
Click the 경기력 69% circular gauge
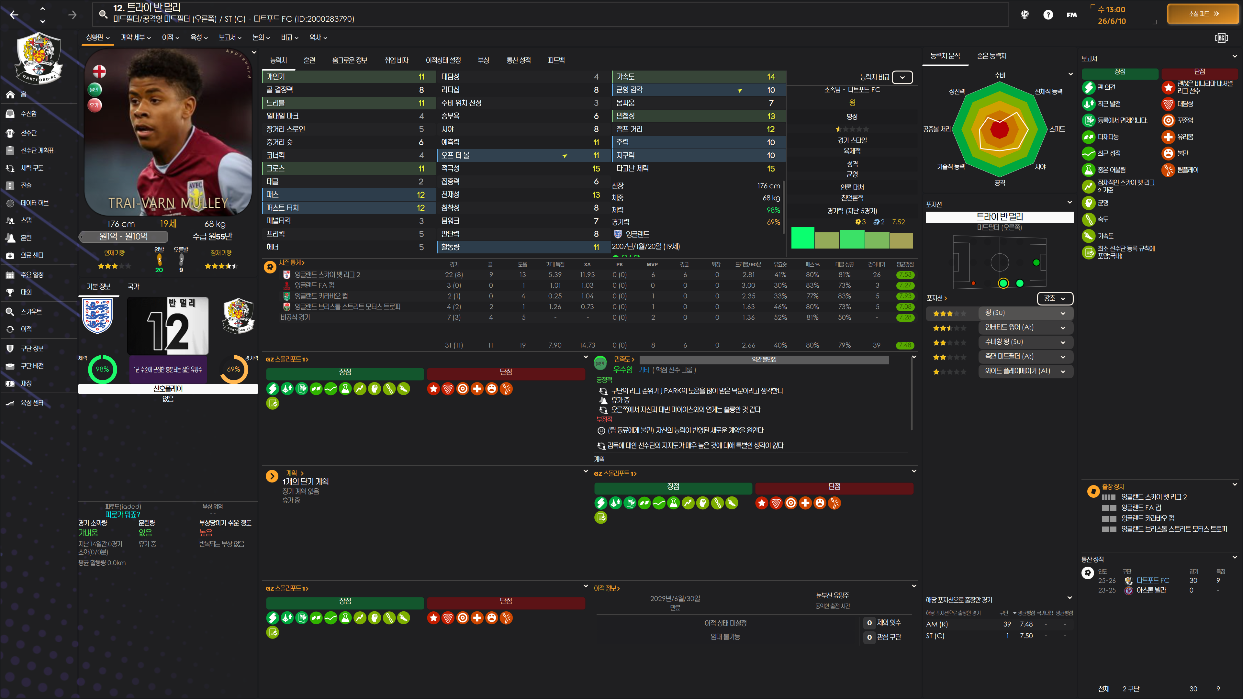[233, 369]
